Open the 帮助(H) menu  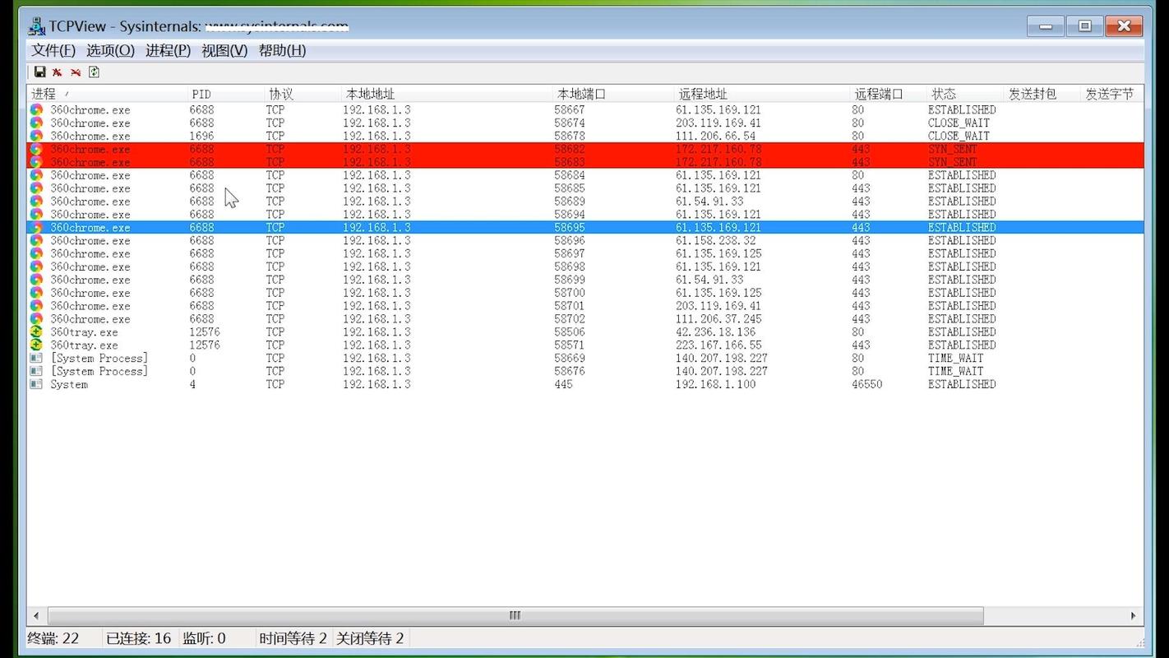pyautogui.click(x=282, y=50)
